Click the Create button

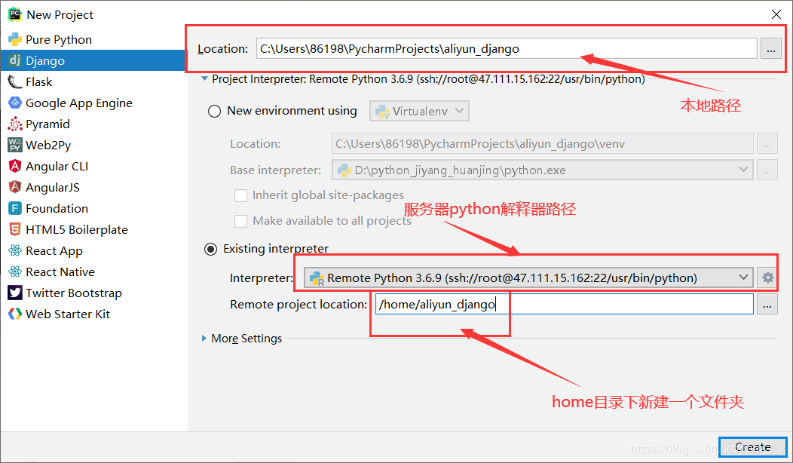coord(752,447)
